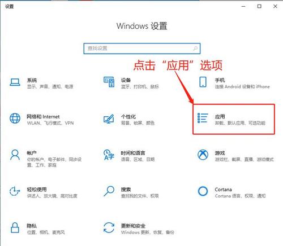Close the Settings window
This screenshot has width=283, height=246.
275,6
